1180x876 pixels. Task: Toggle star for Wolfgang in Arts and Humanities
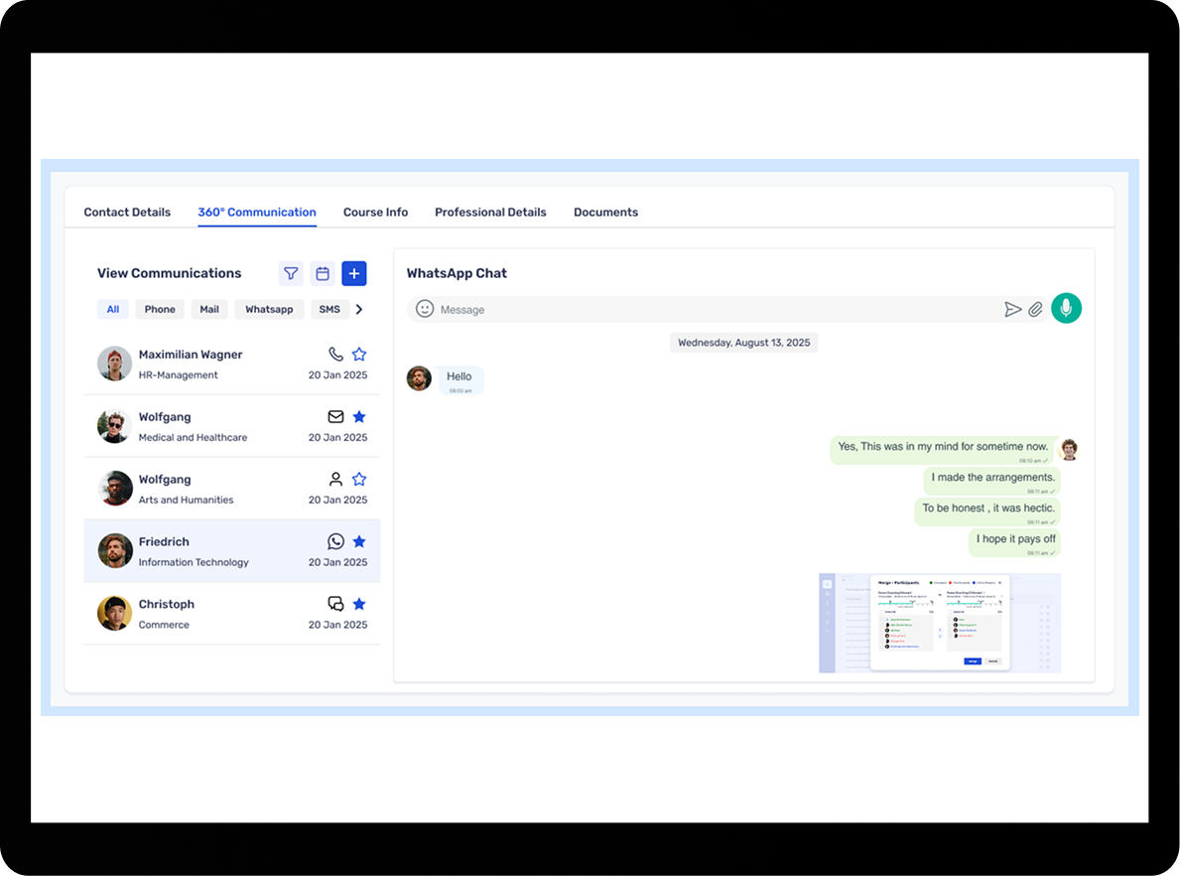tap(359, 480)
